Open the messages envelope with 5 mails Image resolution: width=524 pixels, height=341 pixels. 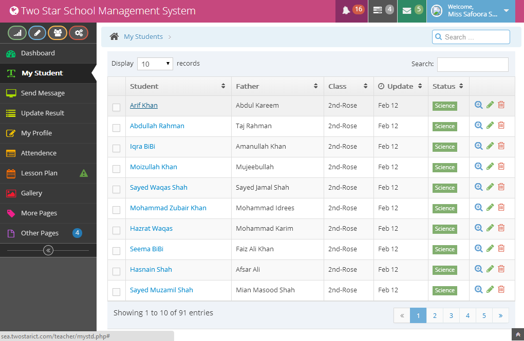(412, 11)
